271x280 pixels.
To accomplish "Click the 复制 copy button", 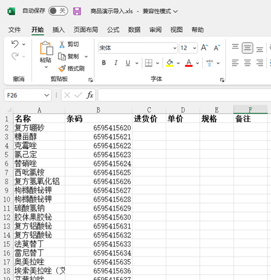I will click(69, 57).
